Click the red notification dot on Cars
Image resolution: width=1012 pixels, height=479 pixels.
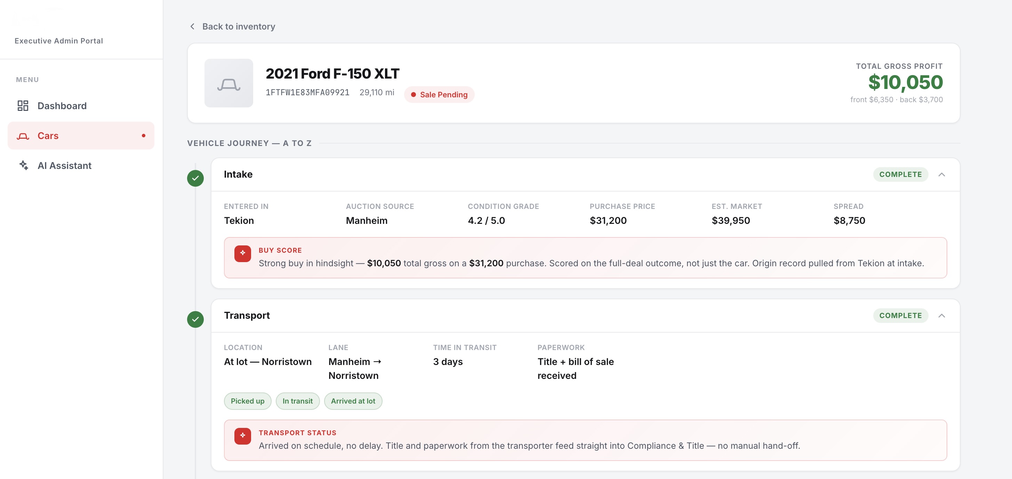pyautogui.click(x=143, y=136)
